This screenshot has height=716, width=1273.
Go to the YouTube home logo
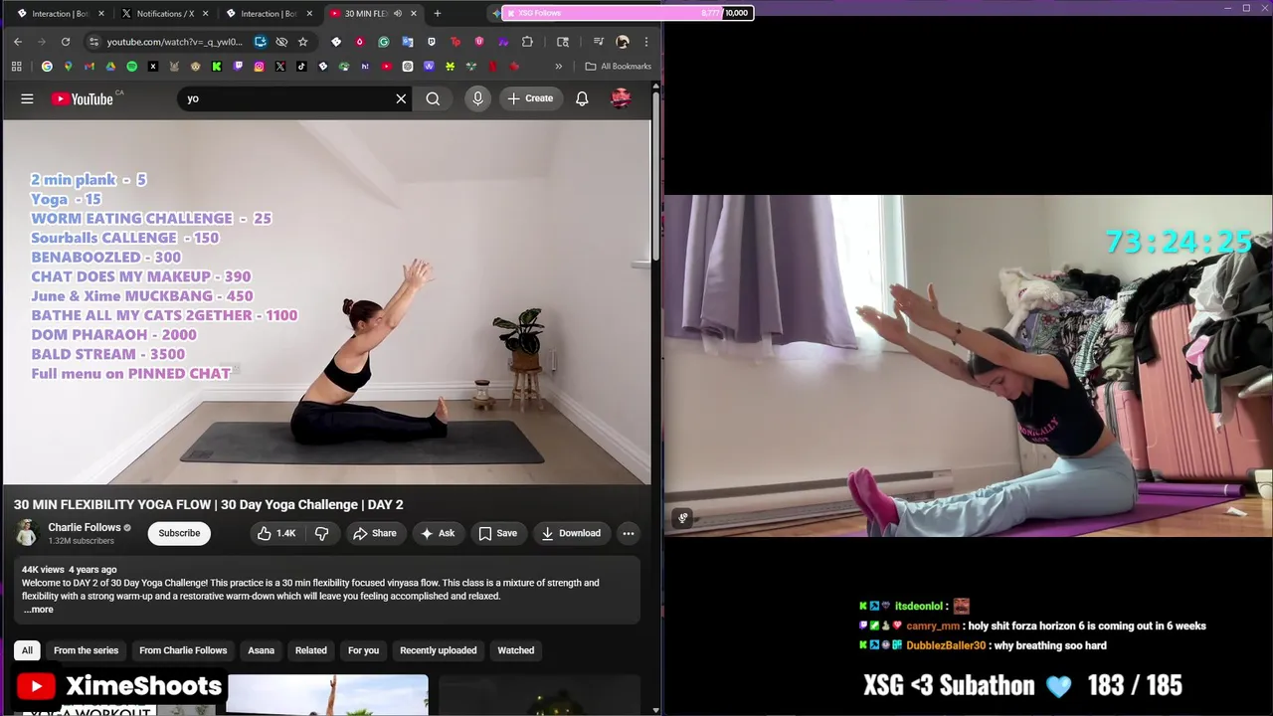point(83,98)
